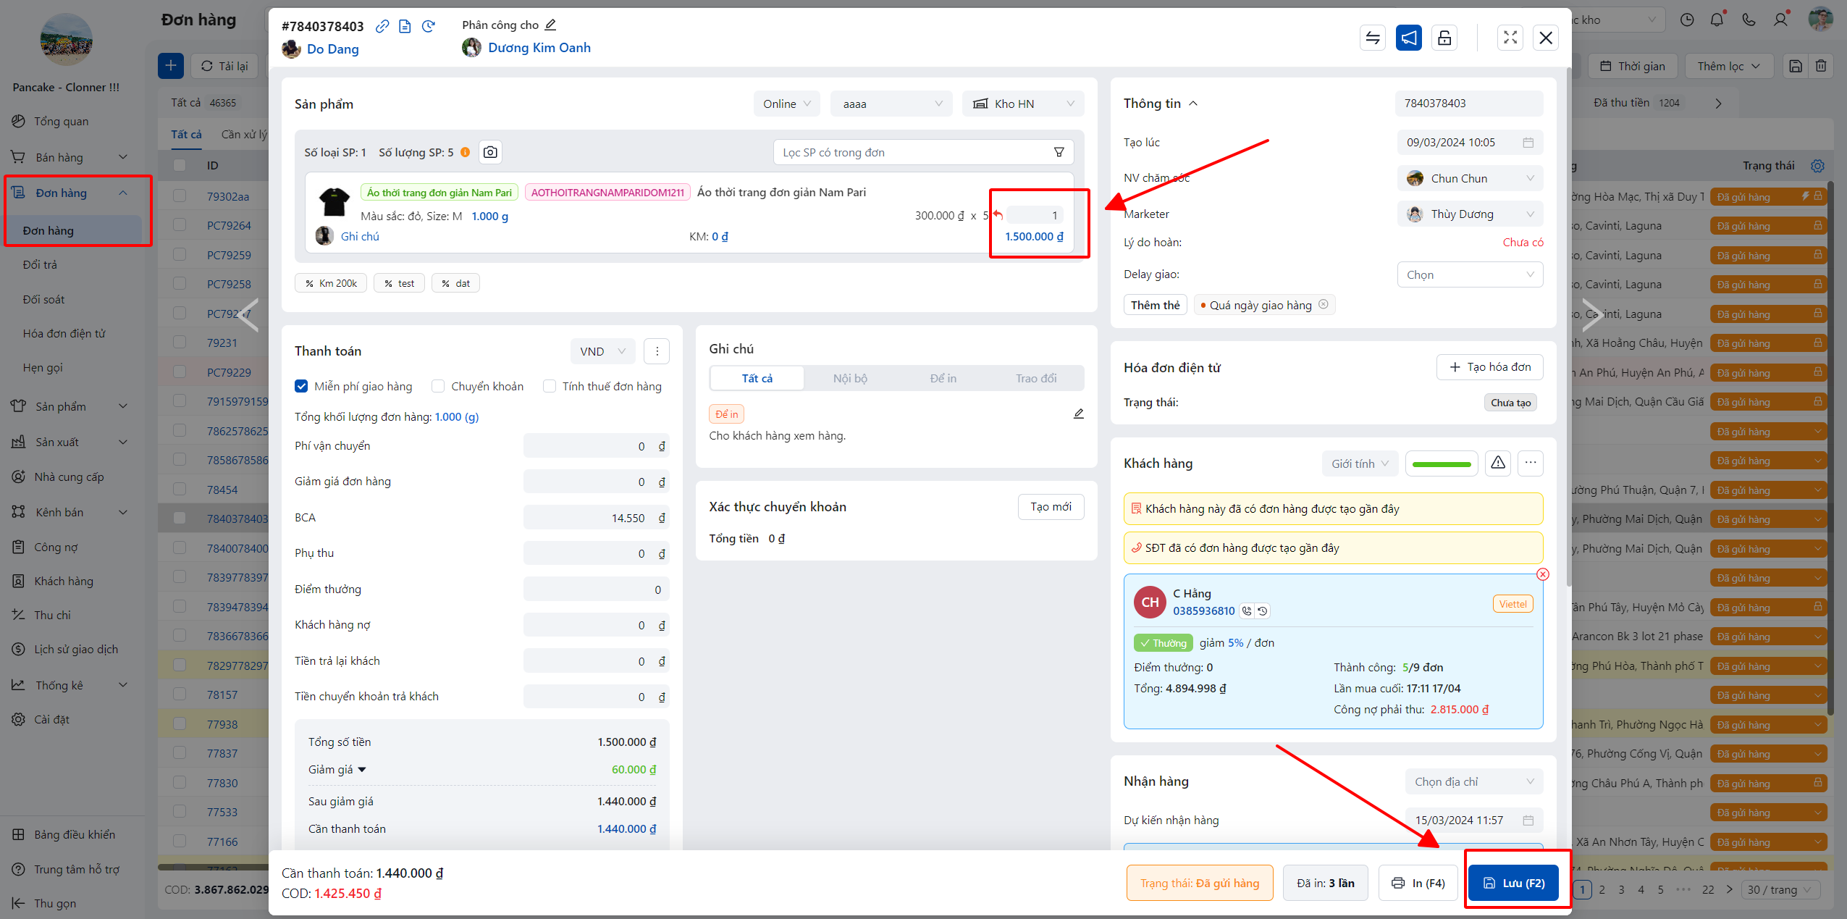1847x919 pixels.
Task: Click the swap arrows icon in header
Action: coord(1372,38)
